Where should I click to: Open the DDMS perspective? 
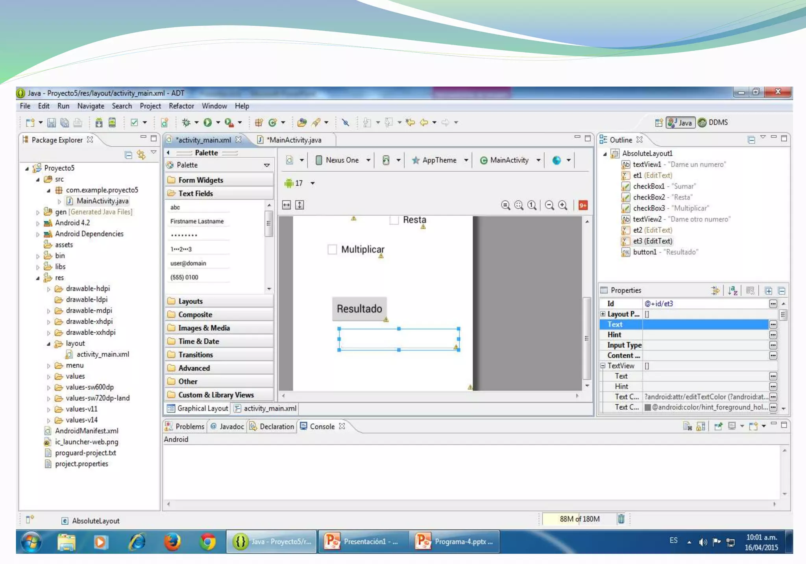coord(713,123)
